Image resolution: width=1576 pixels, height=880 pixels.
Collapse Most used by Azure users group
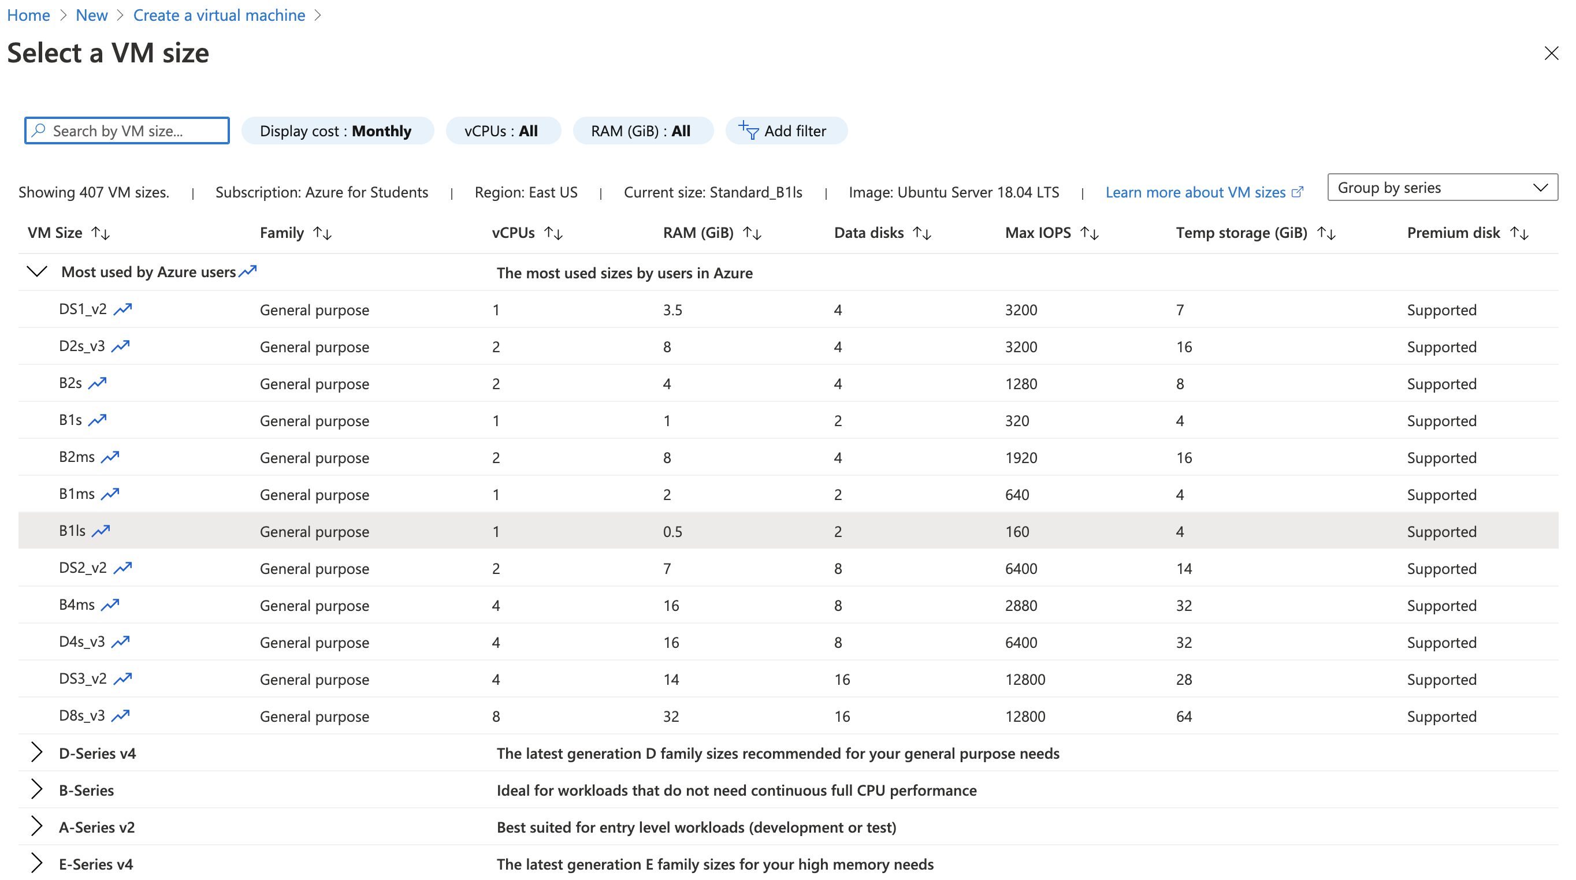(37, 271)
